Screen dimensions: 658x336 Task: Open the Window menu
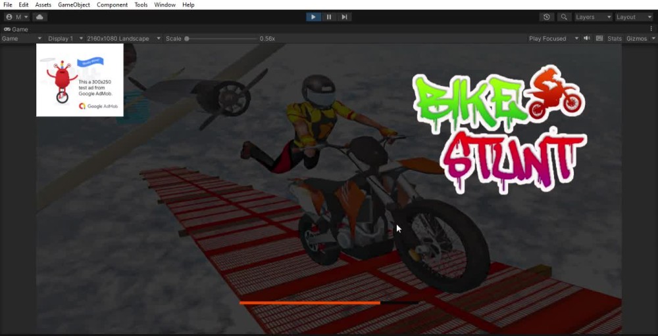165,5
